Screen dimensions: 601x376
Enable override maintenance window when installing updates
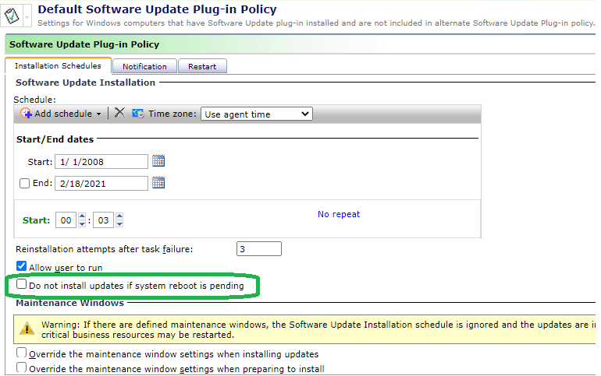click(x=22, y=353)
